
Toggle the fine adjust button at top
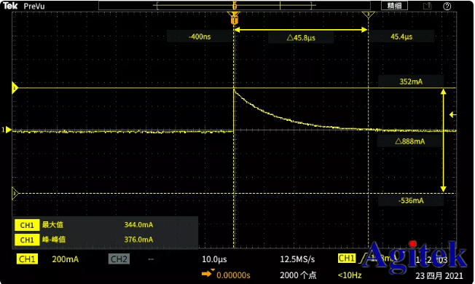point(394,6)
